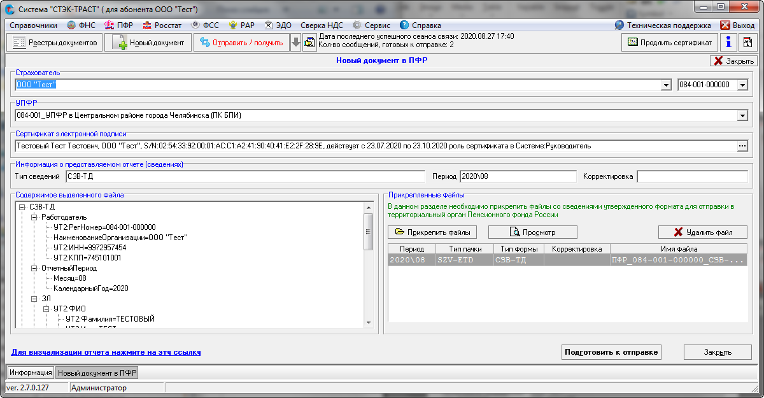
Task: Click the bottom Закрыть button
Action: (x=718, y=352)
